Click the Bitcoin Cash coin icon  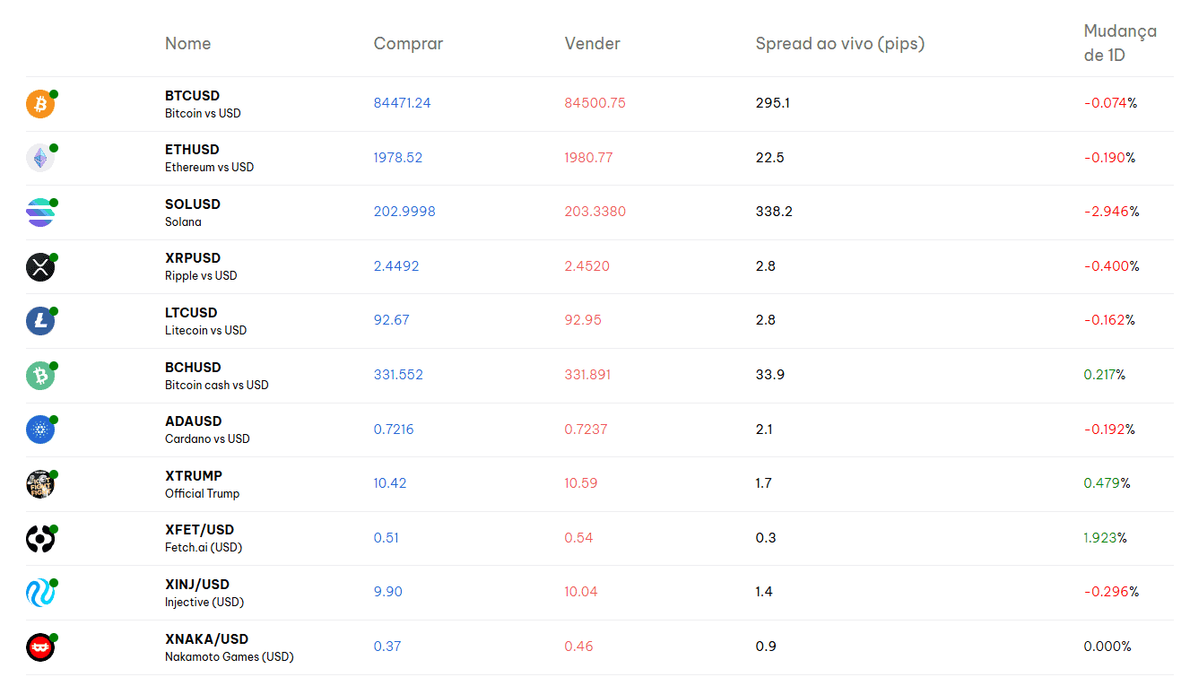pos(40,375)
